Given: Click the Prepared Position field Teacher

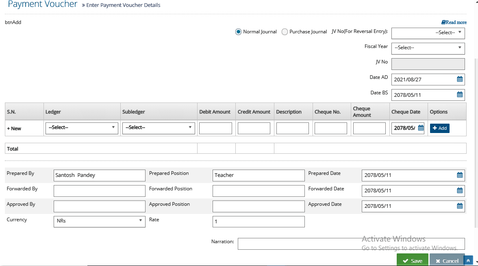Looking at the screenshot, I should coord(259,175).
